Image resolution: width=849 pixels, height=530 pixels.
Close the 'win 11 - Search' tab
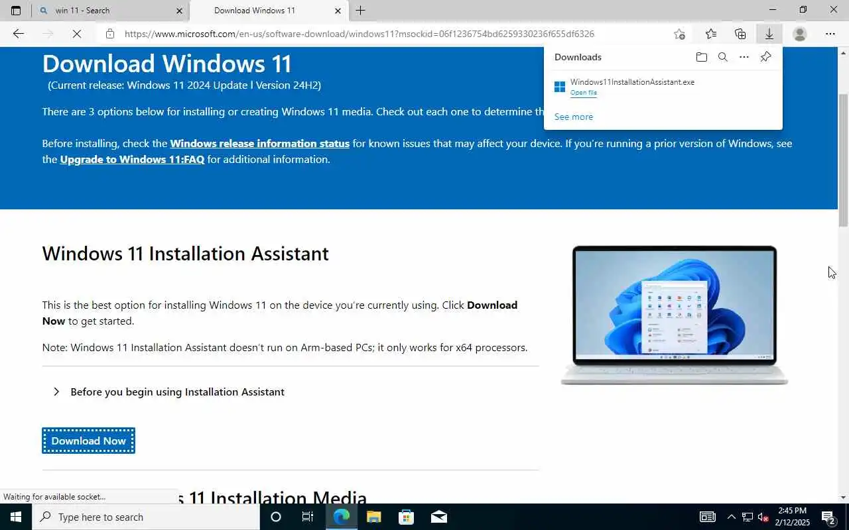(179, 11)
